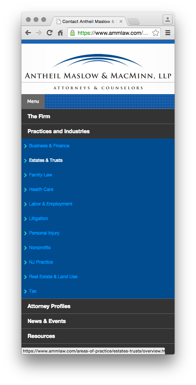Go to the browser home icon
The height and width of the screenshot is (385, 196).
point(60,33)
